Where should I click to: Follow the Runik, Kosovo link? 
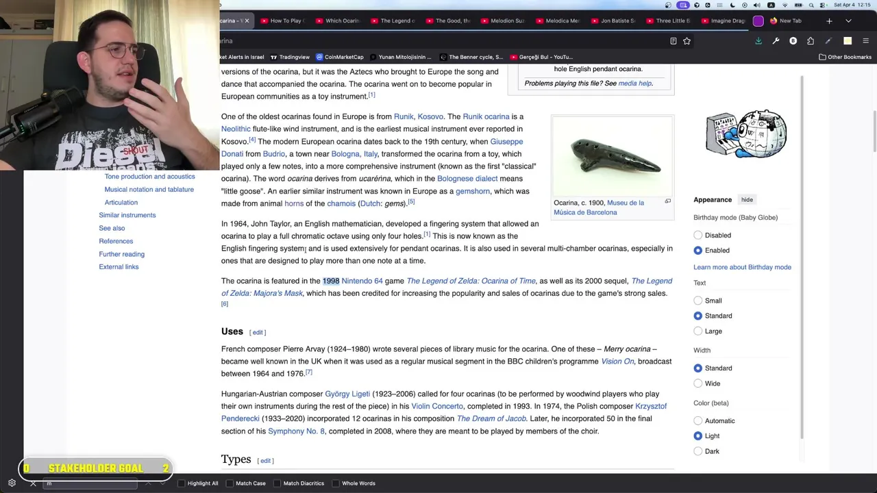[x=419, y=116]
